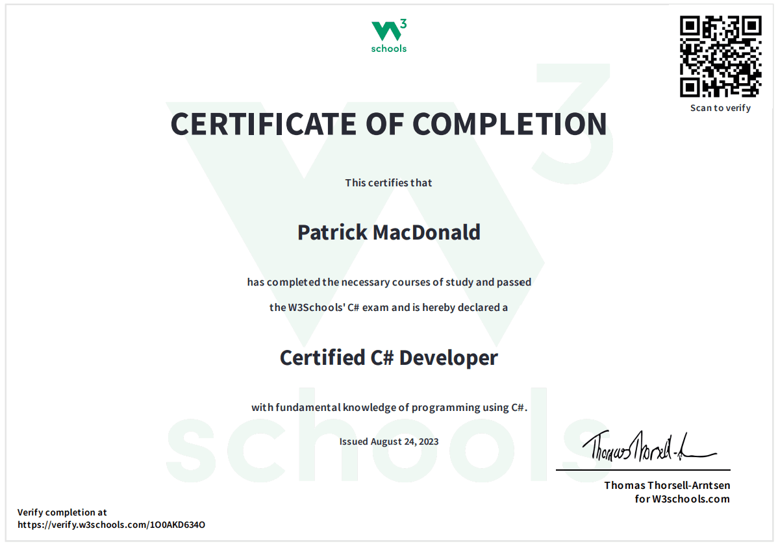Click the word "schools" under the top logo
This screenshot has width=778, height=546.
[388, 49]
